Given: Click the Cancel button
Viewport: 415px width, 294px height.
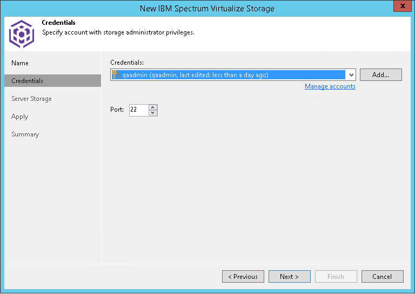Looking at the screenshot, I should pos(383,277).
